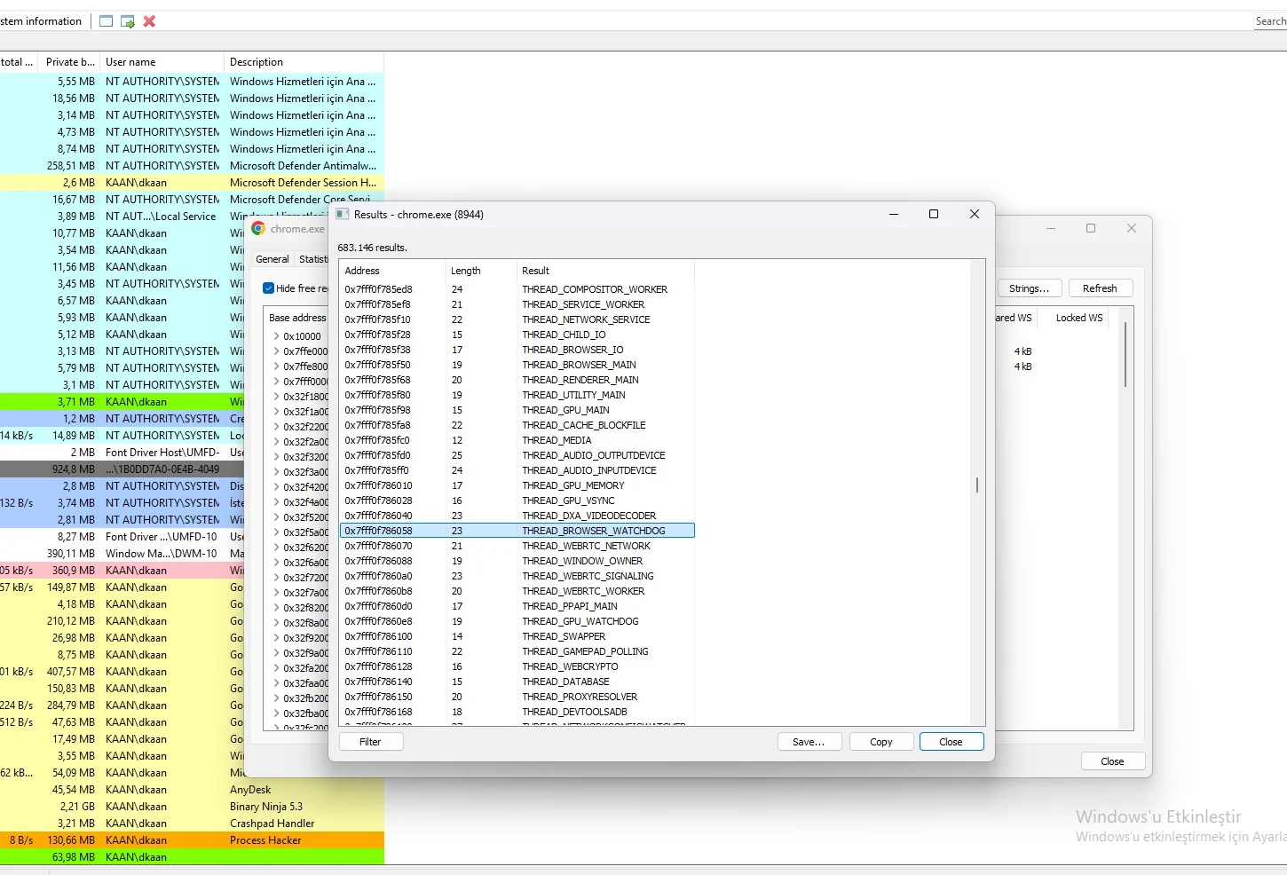Expand the 0x32f42000 memory region row
Image resolution: width=1287 pixels, height=875 pixels.
point(276,487)
